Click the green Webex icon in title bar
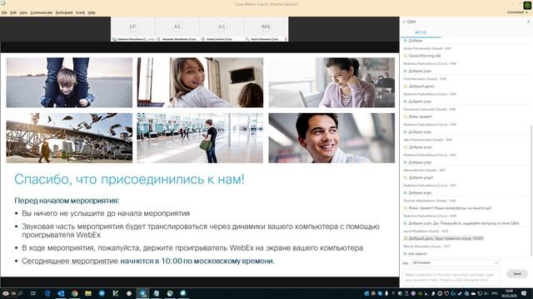533x299 pixels. pyautogui.click(x=527, y=5)
